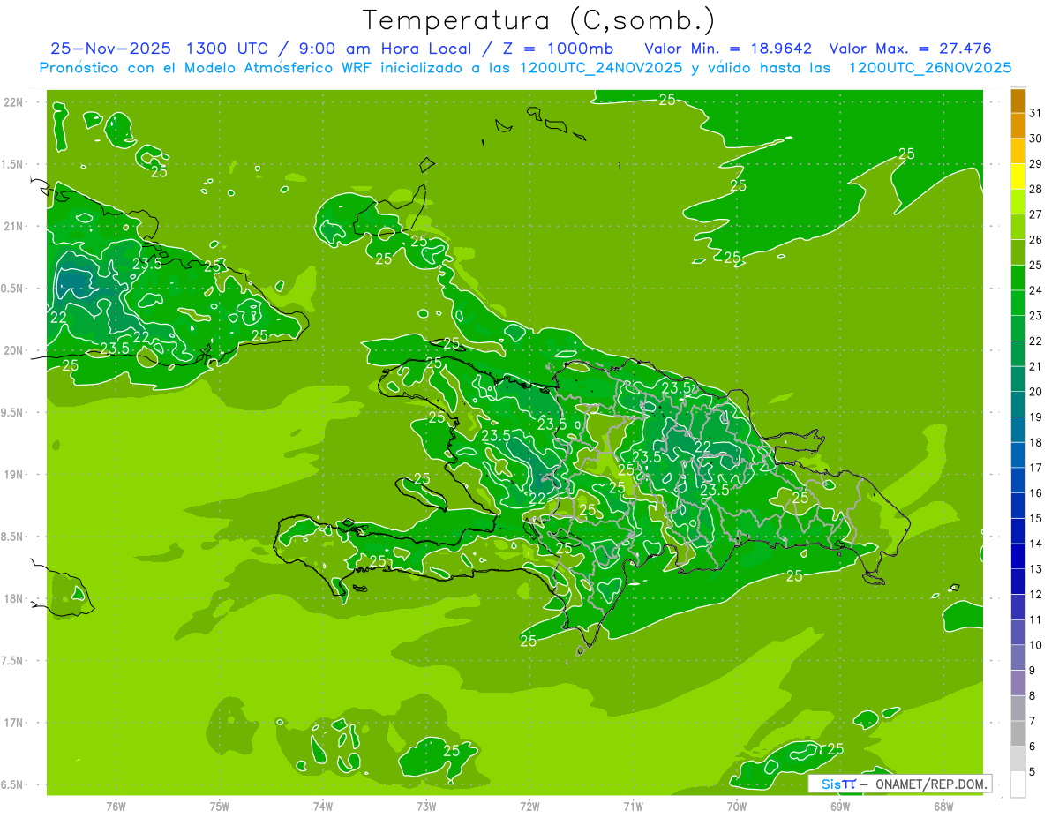The image size is (1059, 818).
Task: Click the colorbar label '5'
Action: coord(1033,772)
